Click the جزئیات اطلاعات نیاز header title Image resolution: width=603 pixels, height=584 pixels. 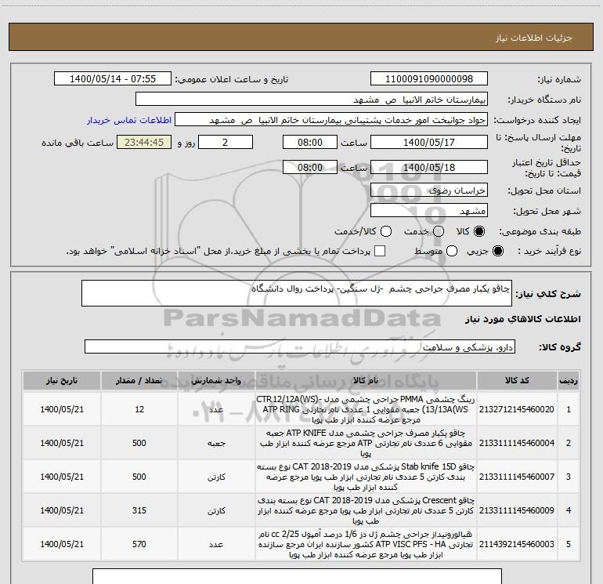click(x=534, y=38)
